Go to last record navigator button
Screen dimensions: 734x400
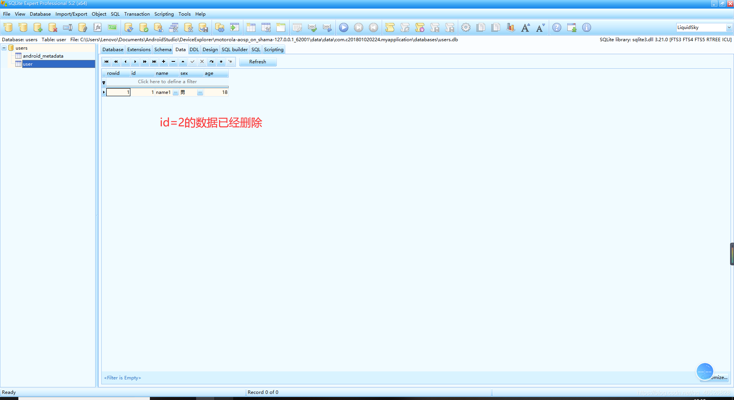point(154,62)
